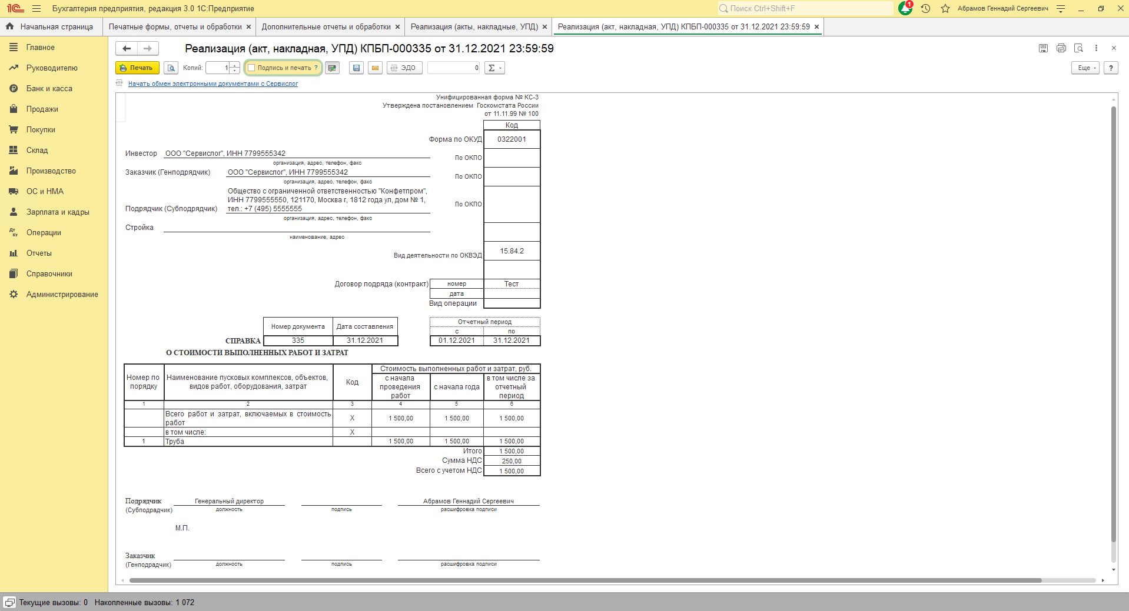Go back with left arrow navigation button
The height and width of the screenshot is (611, 1129).
point(127,48)
